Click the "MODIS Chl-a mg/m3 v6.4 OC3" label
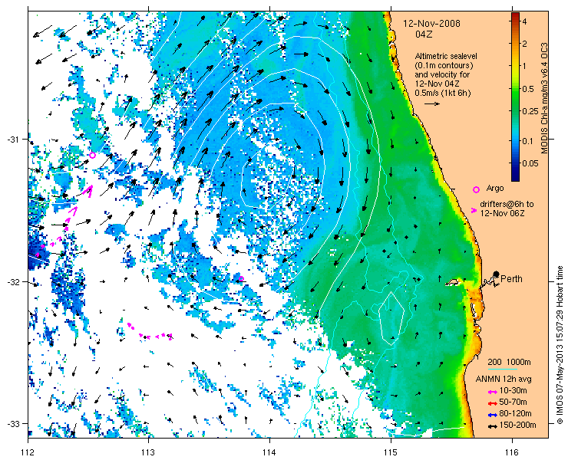 pos(544,98)
